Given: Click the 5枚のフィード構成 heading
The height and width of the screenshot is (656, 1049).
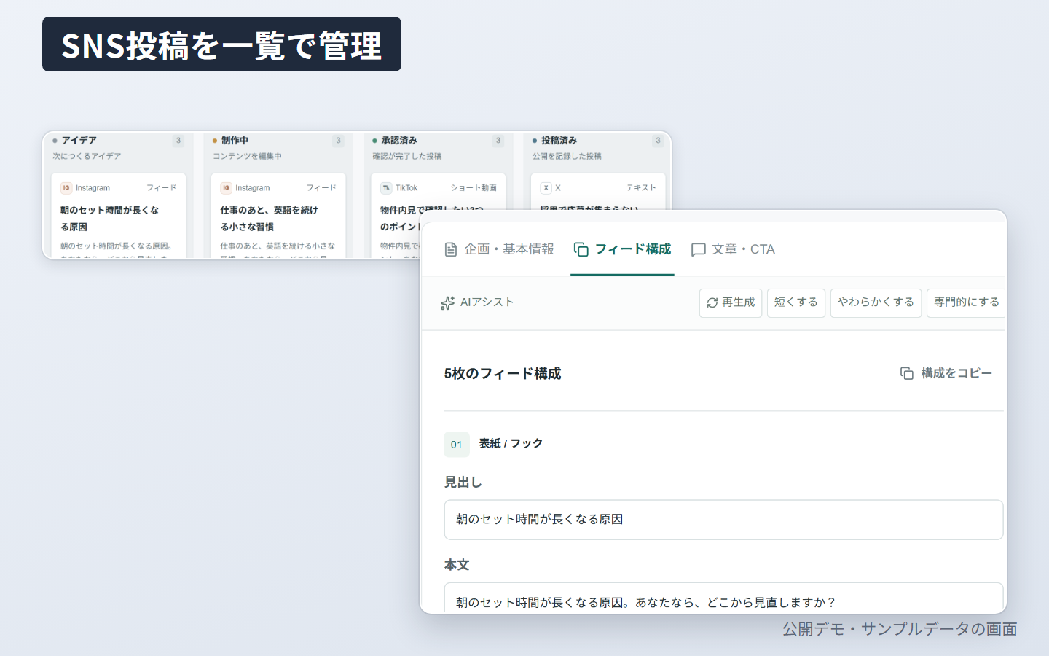Looking at the screenshot, I should point(503,373).
